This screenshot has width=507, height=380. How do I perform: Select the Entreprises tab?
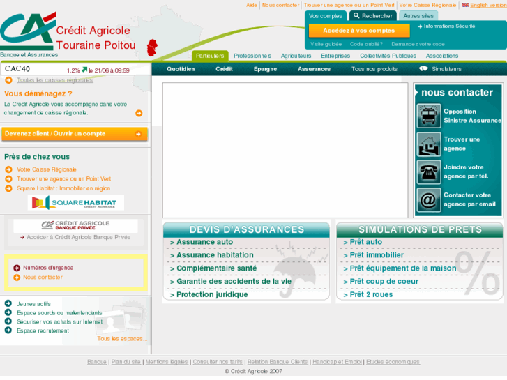[335, 56]
